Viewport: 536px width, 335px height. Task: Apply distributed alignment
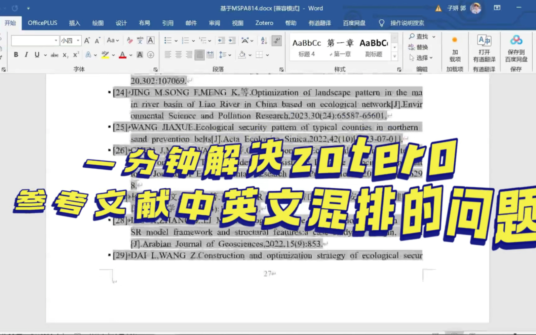[x=210, y=55]
